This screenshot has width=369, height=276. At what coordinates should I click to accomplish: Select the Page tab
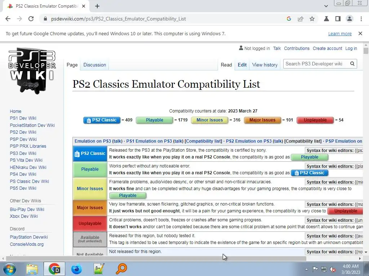[72, 65]
